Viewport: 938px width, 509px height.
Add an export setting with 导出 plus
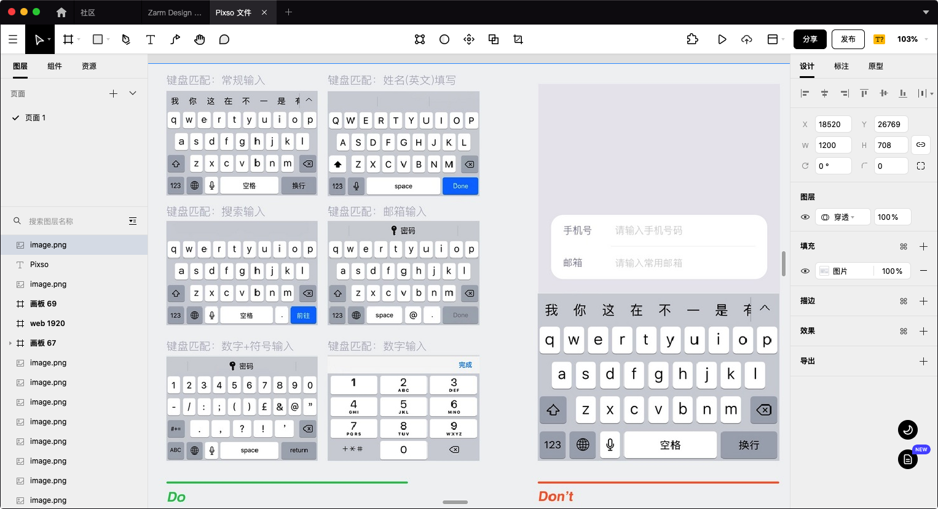click(923, 361)
